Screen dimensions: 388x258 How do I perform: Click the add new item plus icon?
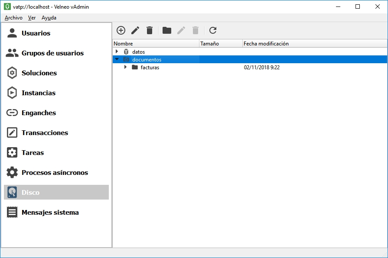pyautogui.click(x=121, y=30)
